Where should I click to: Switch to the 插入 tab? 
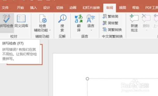pos(33,8)
